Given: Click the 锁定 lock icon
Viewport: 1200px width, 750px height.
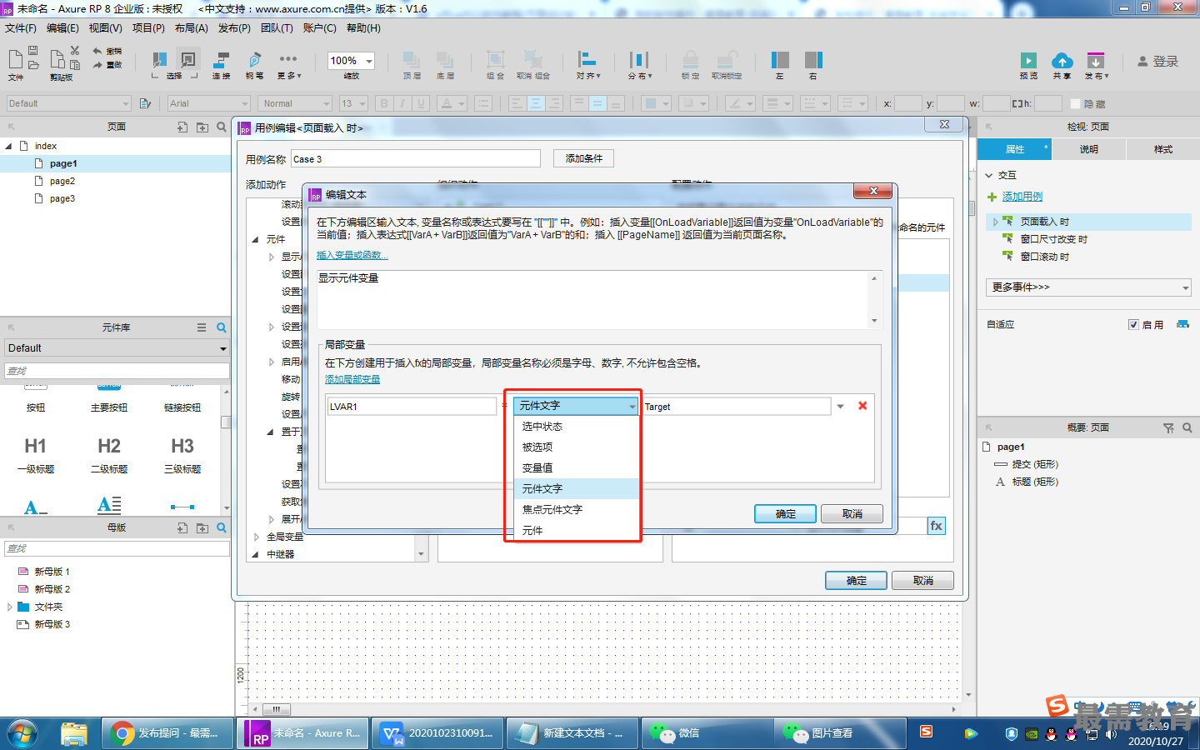Looking at the screenshot, I should 691,59.
